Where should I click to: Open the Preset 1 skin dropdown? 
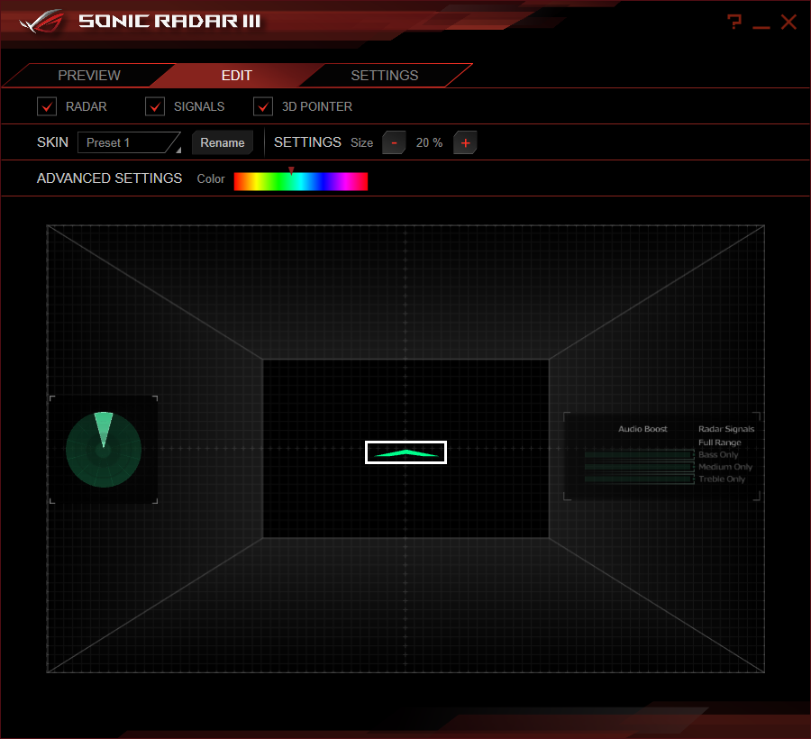pos(129,142)
